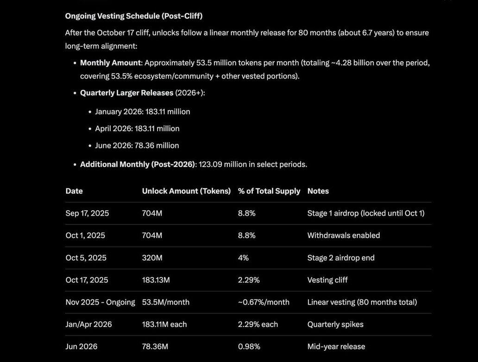Click the 'Date' column header
Screen dimensions: 478x362
(x=74, y=191)
